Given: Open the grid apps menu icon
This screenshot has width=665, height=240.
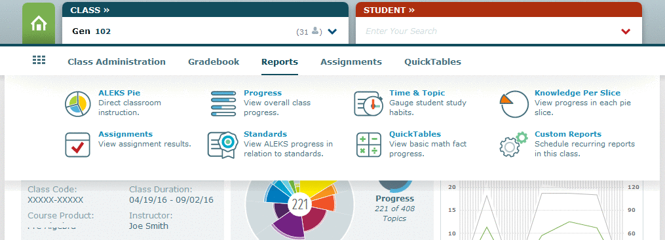Looking at the screenshot, I should tap(39, 60).
